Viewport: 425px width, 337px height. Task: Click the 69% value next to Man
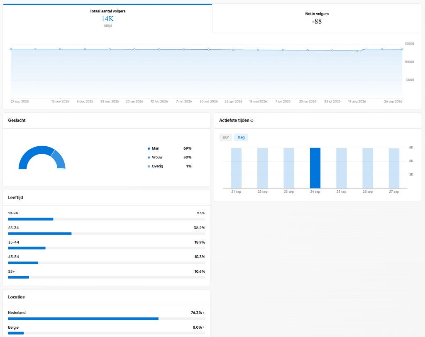(x=187, y=148)
